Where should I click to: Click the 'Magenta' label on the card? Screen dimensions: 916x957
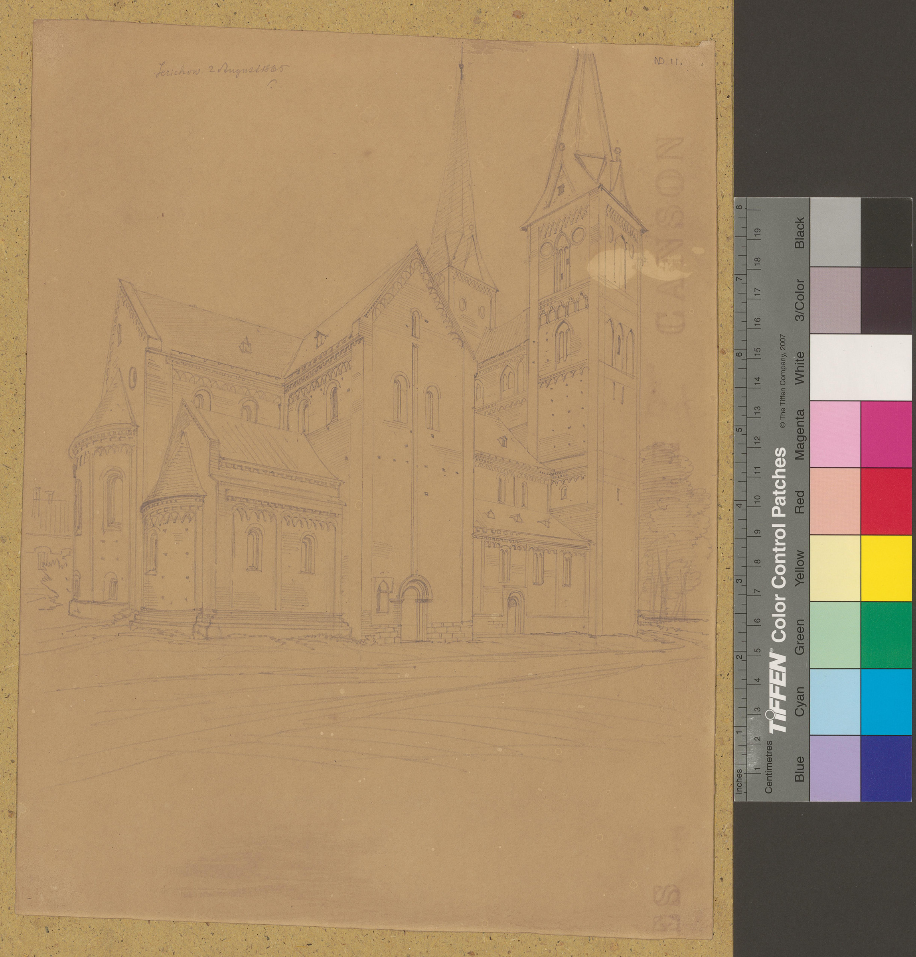pyautogui.click(x=799, y=435)
